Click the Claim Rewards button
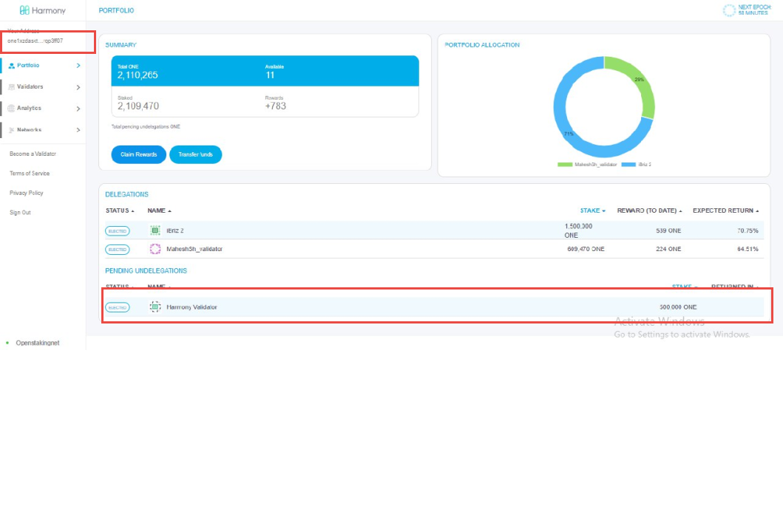Image resolution: width=783 pixels, height=517 pixels. 138,154
